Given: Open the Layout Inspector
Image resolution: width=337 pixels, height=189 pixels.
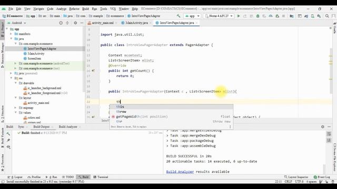Looking at the screenshot, I should 296,177.
